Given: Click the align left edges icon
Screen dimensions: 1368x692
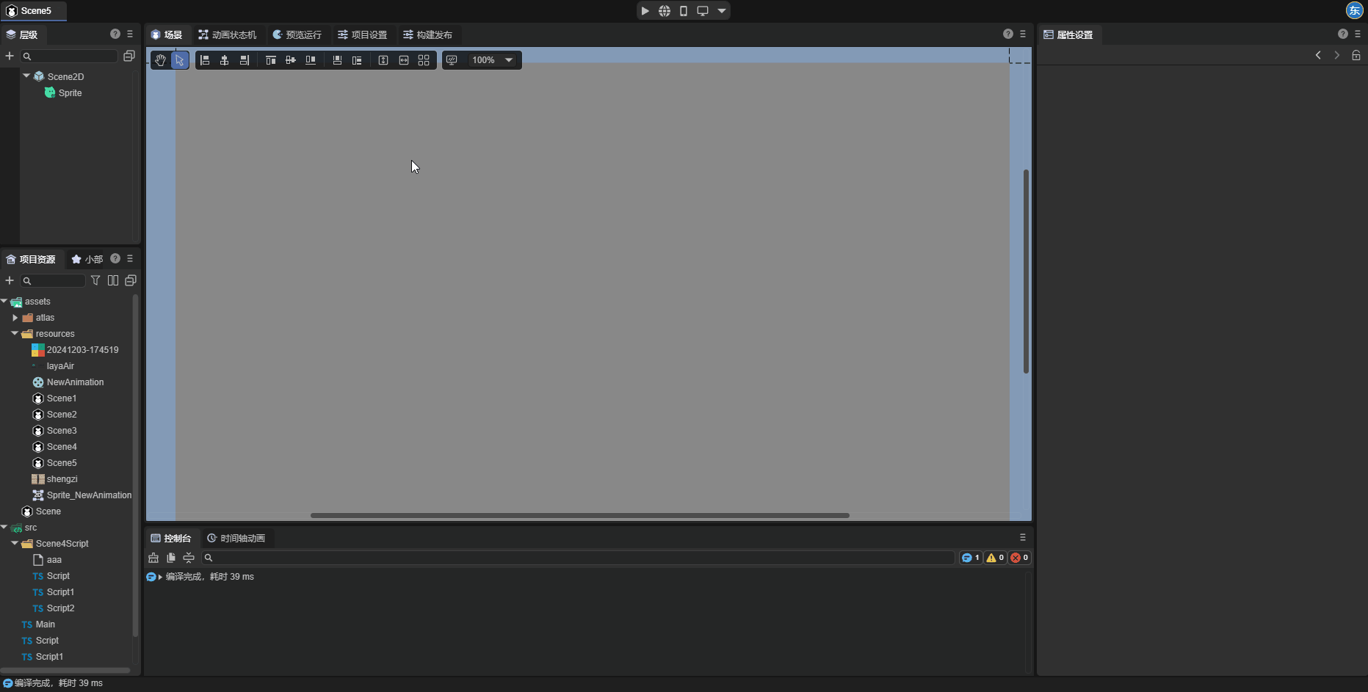Looking at the screenshot, I should 205,60.
